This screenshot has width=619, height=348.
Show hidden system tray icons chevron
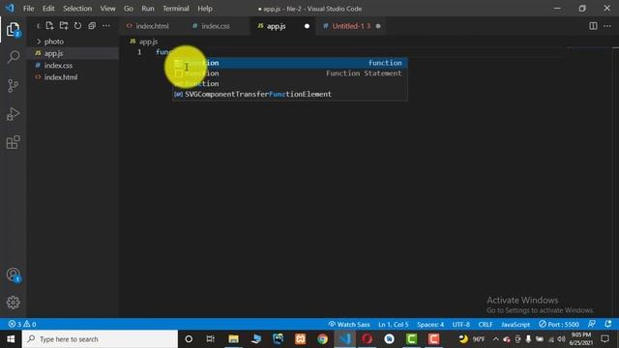[x=496, y=339]
